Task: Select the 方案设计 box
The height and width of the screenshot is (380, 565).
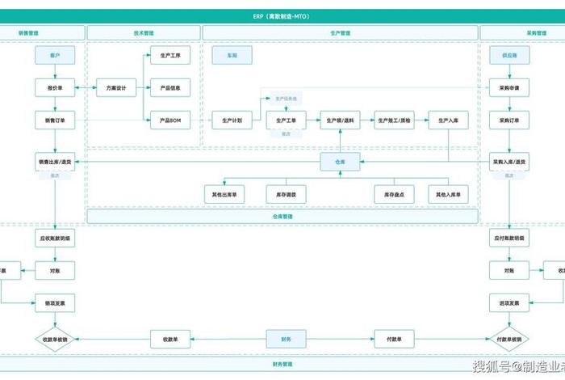Action: [x=116, y=88]
